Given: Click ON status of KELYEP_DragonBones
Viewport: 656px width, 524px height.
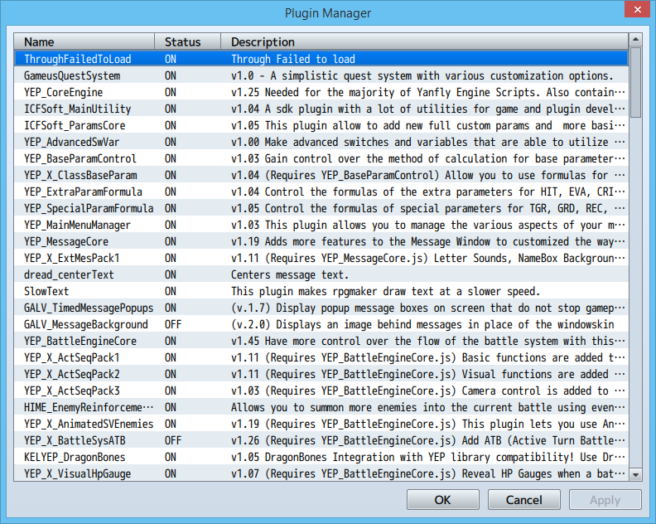Looking at the screenshot, I should pos(171,457).
